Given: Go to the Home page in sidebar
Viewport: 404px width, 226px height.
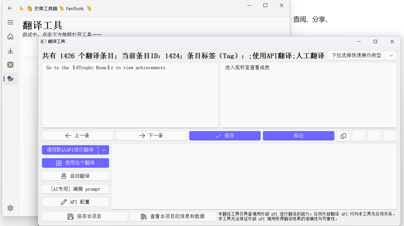Looking at the screenshot, I should [x=10, y=36].
